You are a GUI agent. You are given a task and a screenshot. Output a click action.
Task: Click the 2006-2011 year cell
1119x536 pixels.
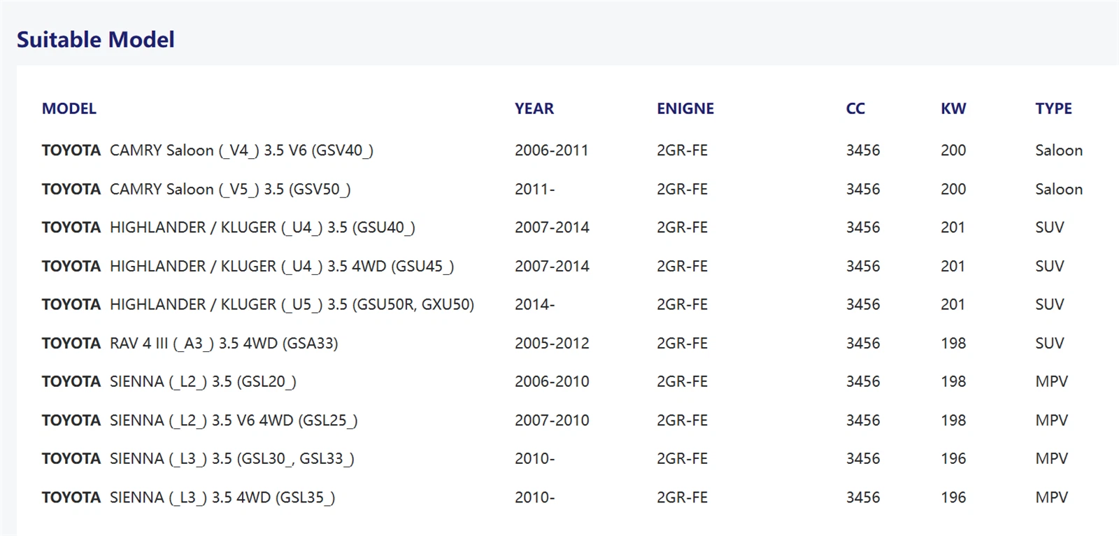[551, 150]
